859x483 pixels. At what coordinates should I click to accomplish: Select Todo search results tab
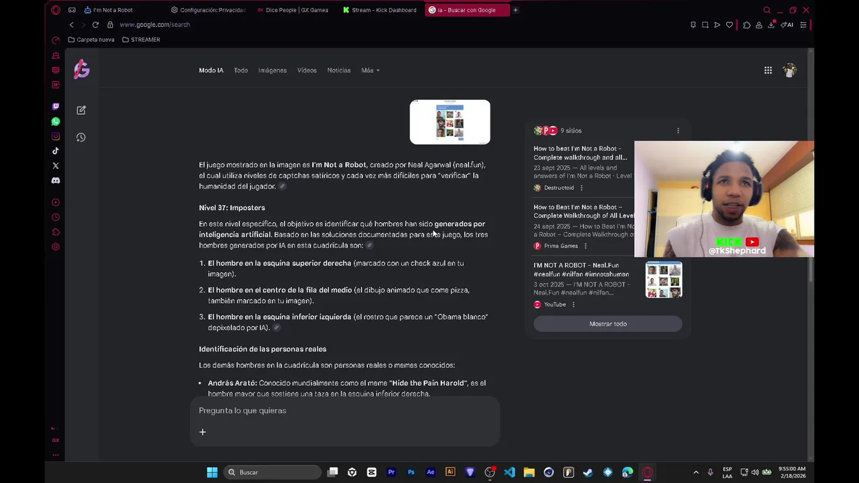[x=241, y=70]
